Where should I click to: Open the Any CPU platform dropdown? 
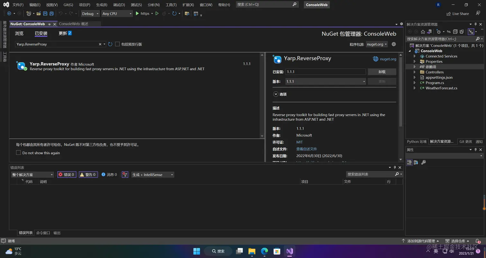(x=117, y=13)
